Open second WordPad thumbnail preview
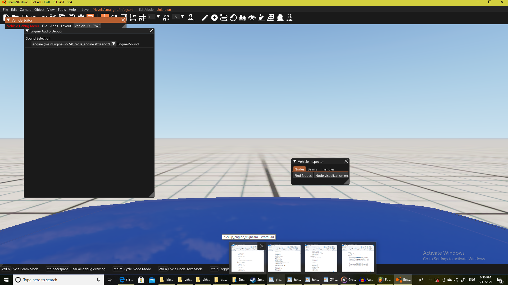 click(x=284, y=258)
